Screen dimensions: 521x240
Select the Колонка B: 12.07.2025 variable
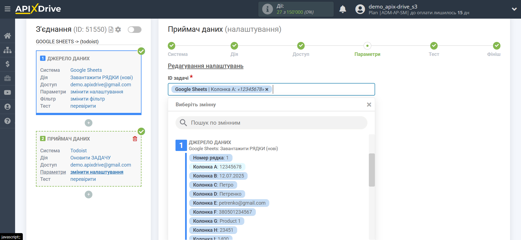point(218,176)
